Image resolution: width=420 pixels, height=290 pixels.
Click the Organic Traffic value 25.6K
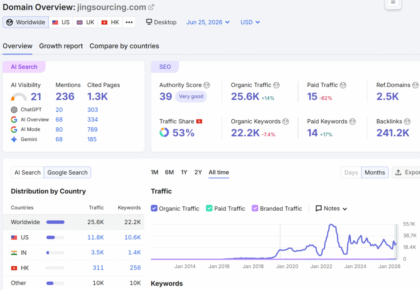point(245,97)
